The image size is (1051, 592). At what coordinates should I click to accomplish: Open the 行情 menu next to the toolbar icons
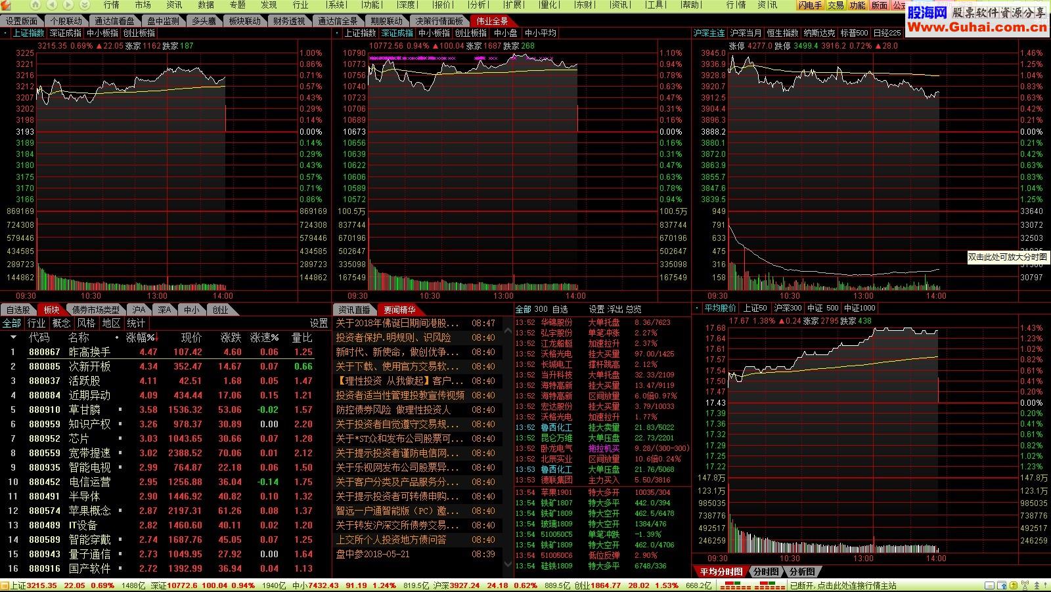point(111,5)
